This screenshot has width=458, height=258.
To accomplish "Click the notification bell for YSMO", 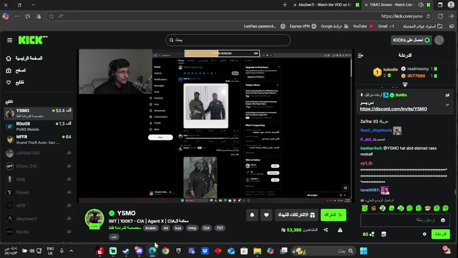I will [x=252, y=215].
